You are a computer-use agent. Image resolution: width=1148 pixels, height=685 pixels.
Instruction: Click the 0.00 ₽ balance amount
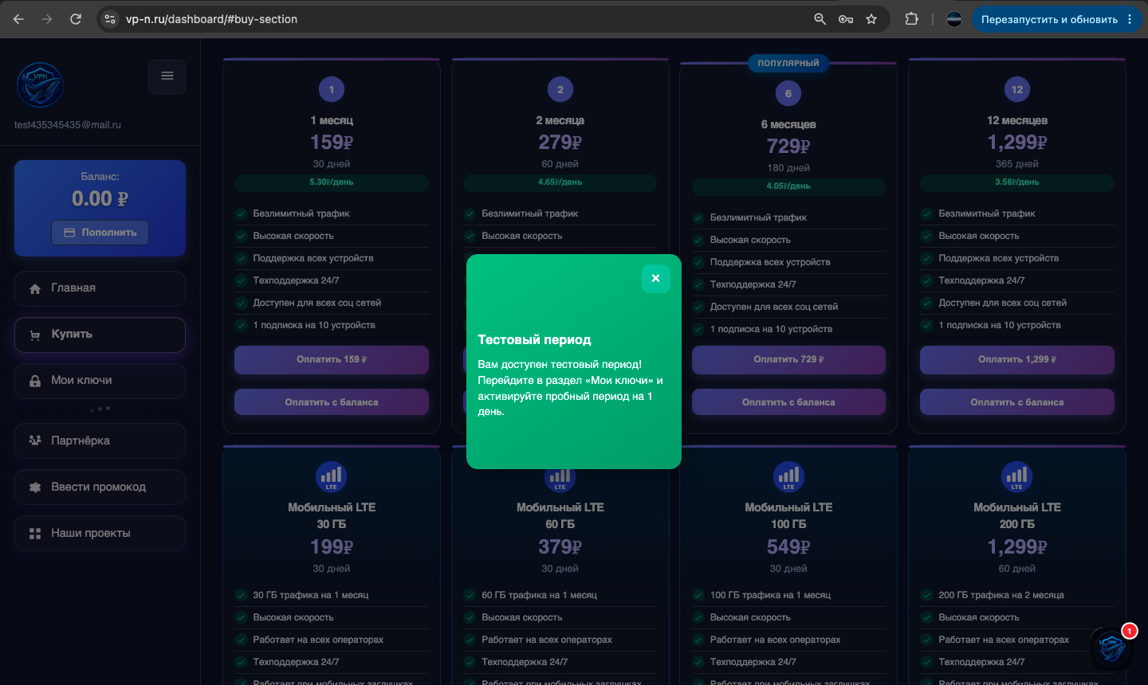(100, 198)
